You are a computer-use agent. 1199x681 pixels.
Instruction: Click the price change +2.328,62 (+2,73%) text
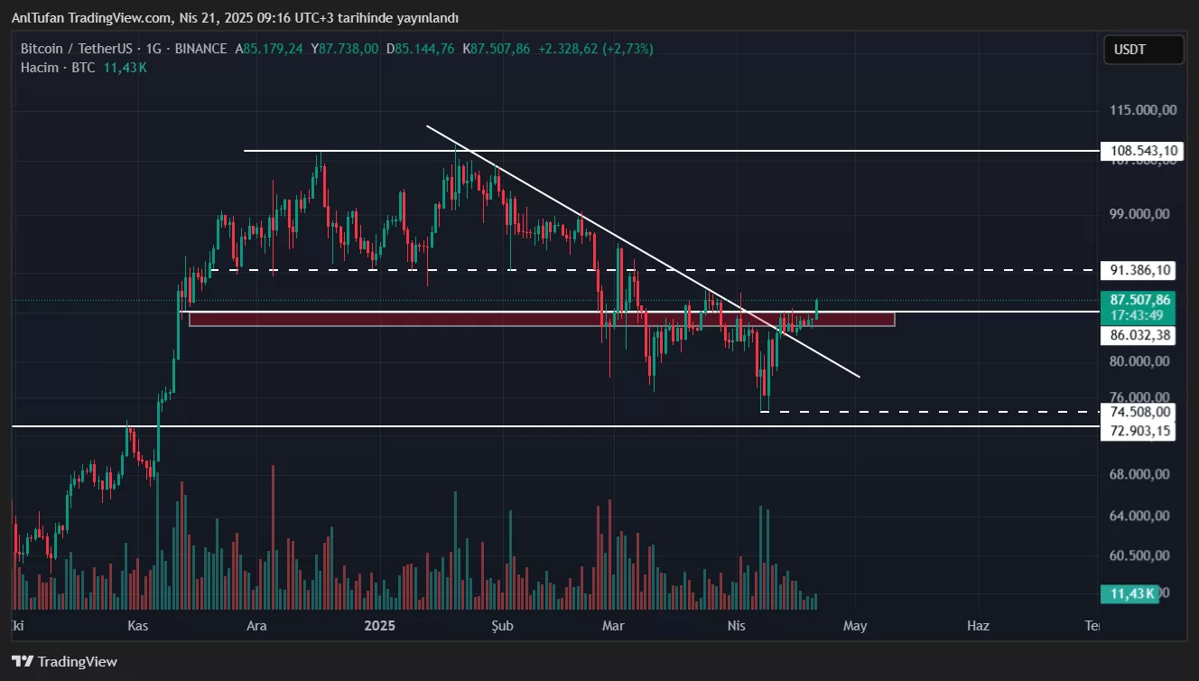point(596,49)
